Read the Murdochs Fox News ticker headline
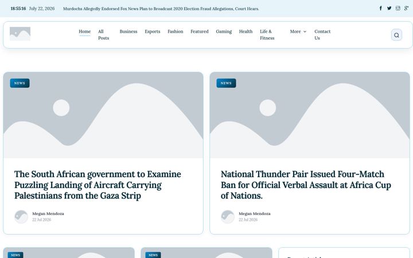Image resolution: width=413 pixels, height=258 pixels. coord(161,9)
